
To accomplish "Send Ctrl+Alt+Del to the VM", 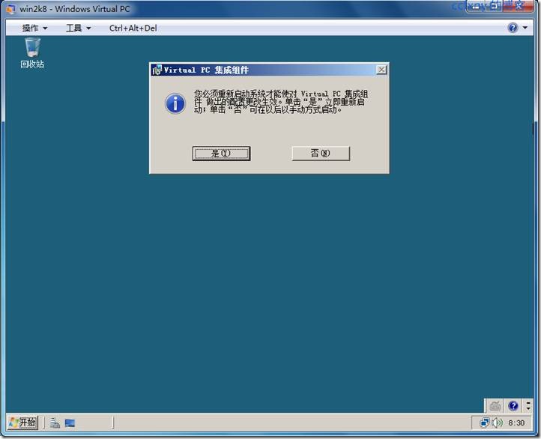I will (133, 28).
